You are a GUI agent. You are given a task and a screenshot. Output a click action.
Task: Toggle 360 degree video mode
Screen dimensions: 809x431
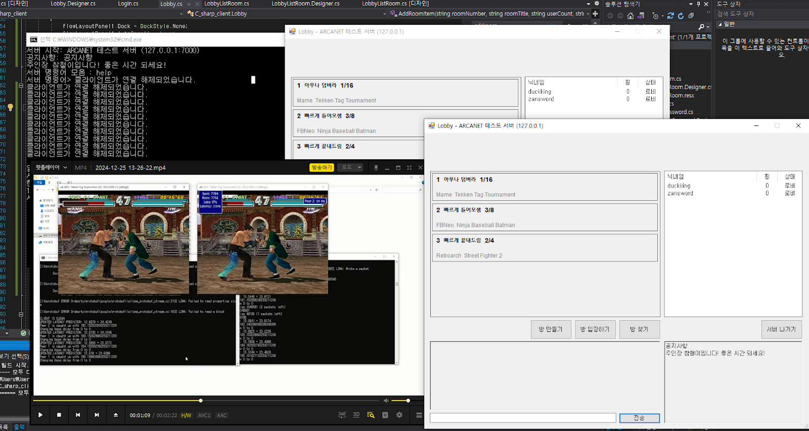(x=342, y=415)
